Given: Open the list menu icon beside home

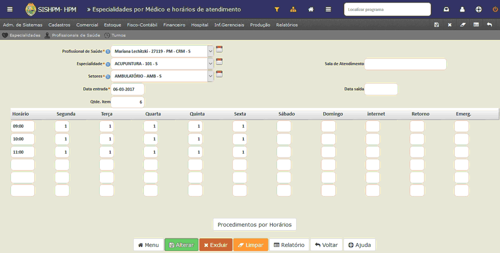Looking at the screenshot, I should coord(328,9).
